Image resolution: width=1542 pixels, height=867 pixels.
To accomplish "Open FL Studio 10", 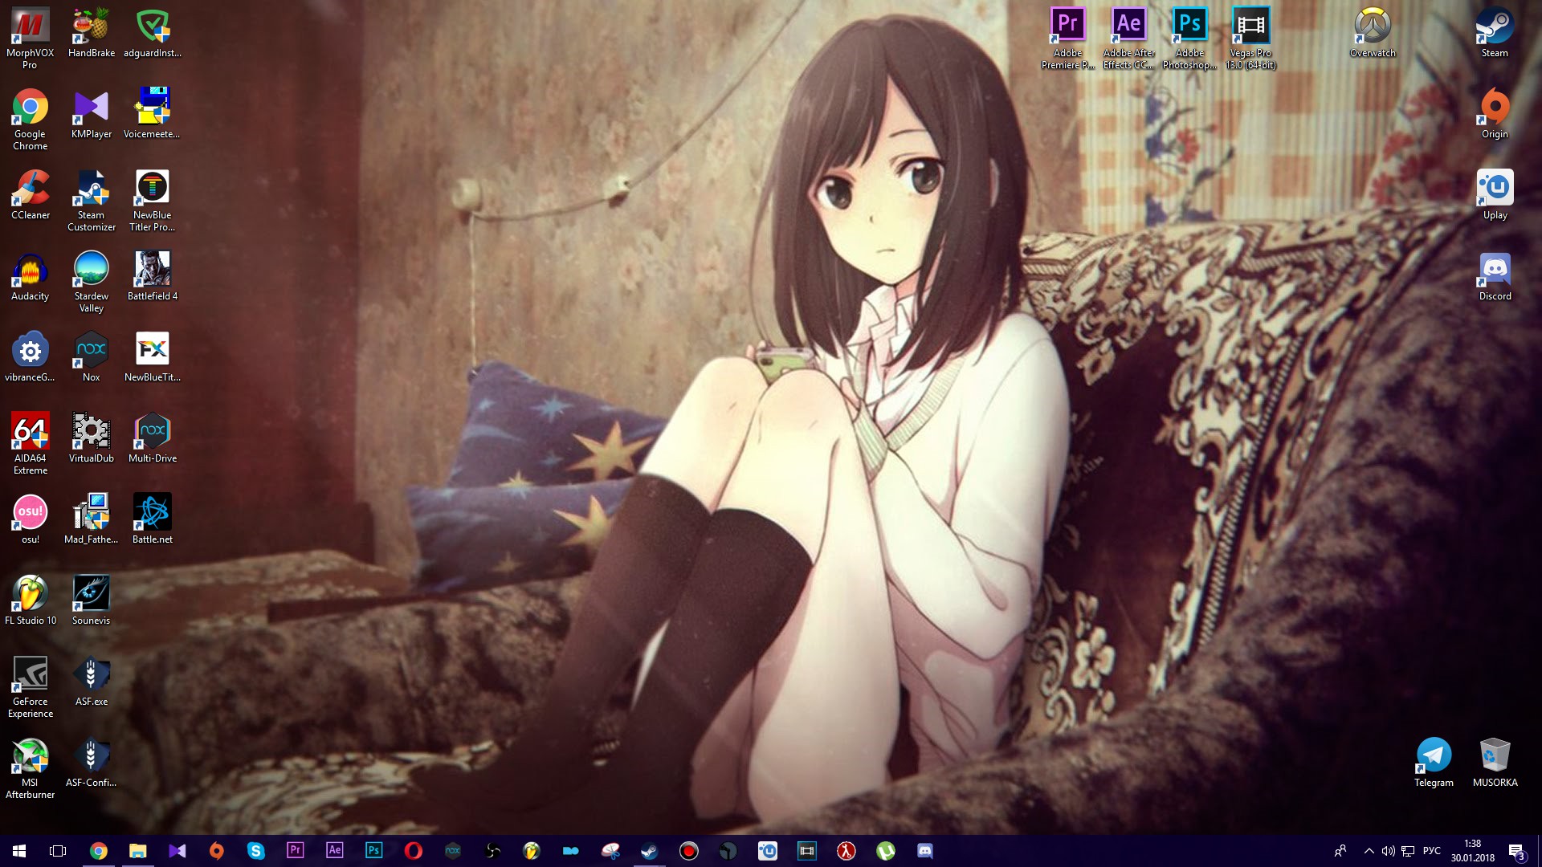I will click(x=30, y=592).
